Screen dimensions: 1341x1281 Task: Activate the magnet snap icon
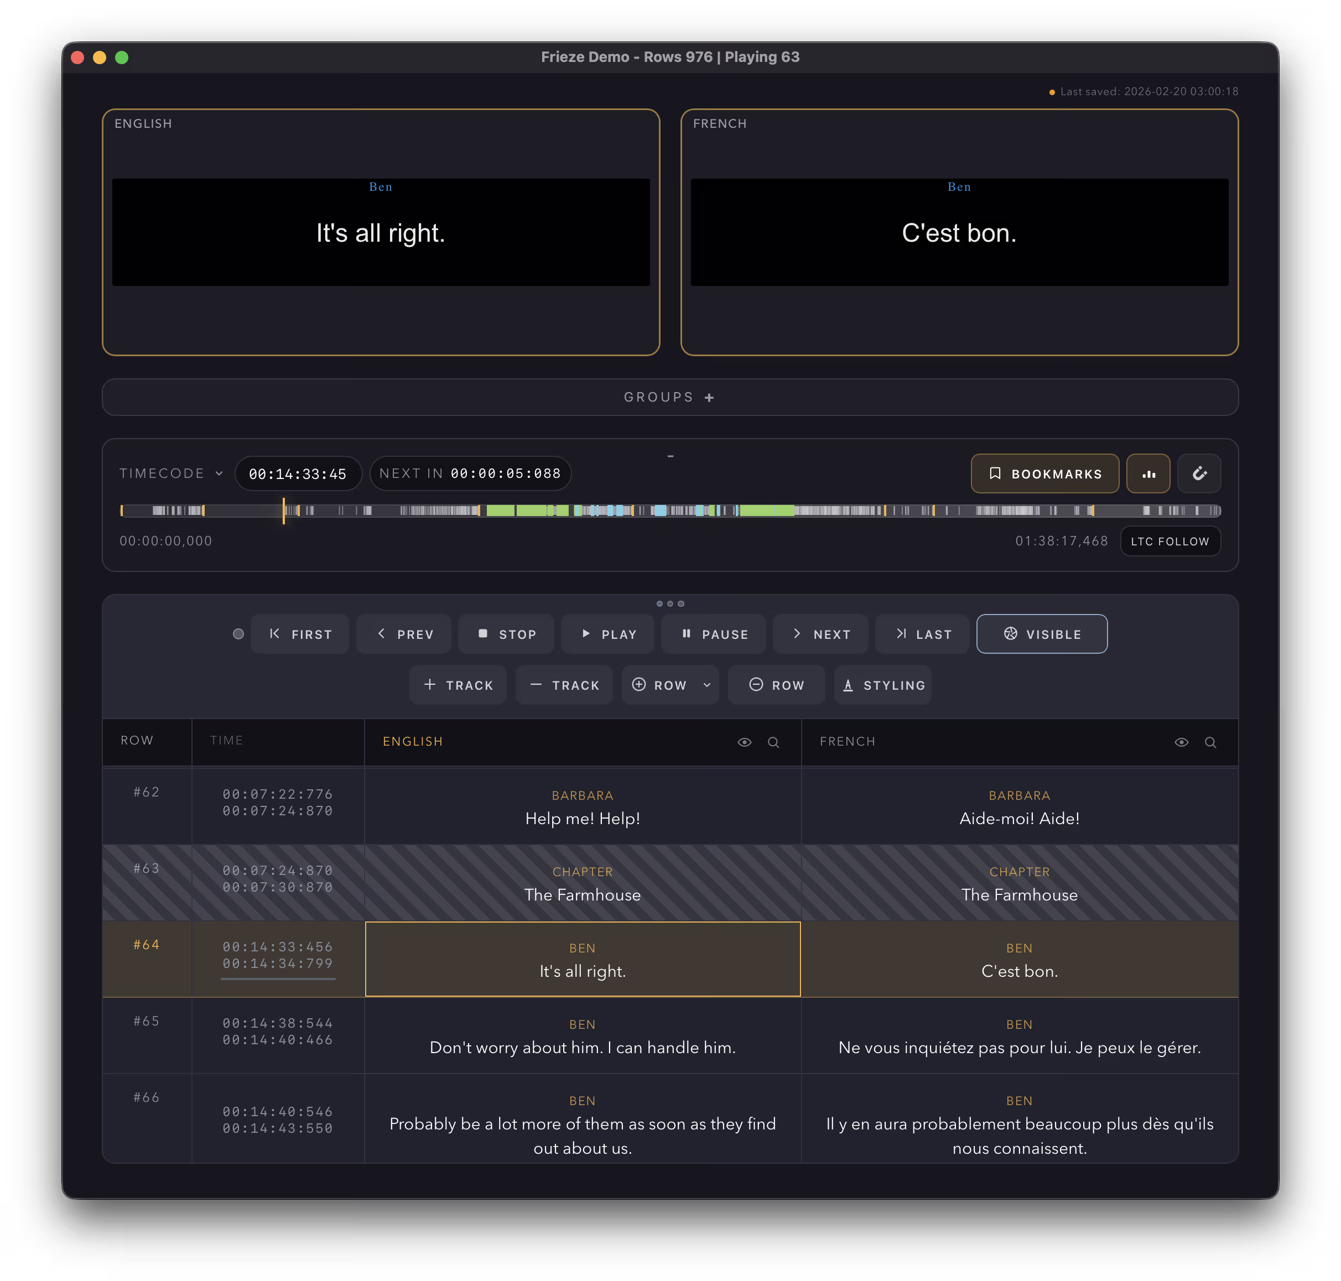pyautogui.click(x=1200, y=473)
